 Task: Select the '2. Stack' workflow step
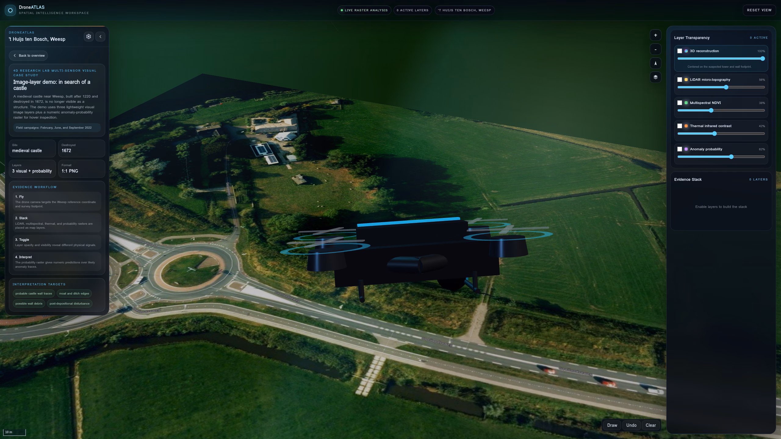pos(57,223)
